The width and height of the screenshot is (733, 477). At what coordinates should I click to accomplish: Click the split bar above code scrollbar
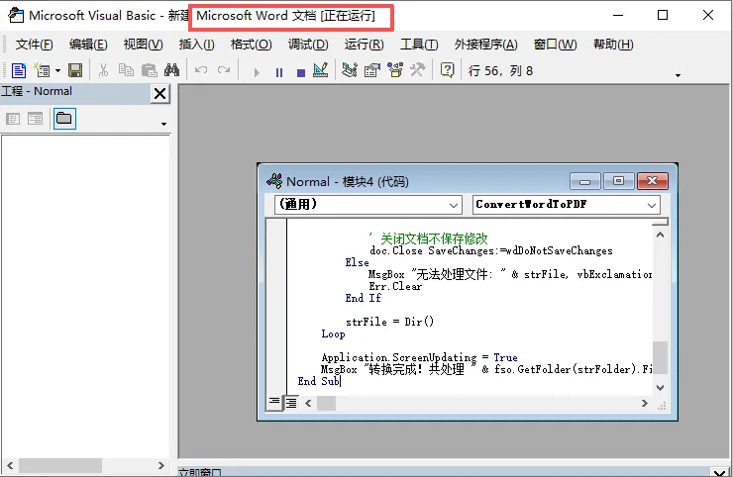660,222
